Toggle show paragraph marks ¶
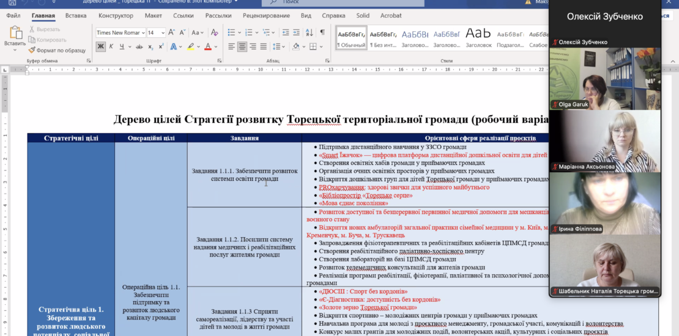The height and width of the screenshot is (336, 679). pyautogui.click(x=322, y=32)
